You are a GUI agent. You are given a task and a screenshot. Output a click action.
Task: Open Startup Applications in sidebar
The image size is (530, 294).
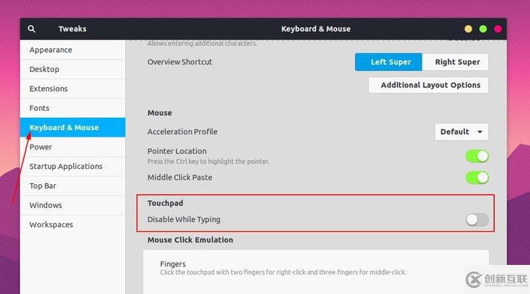[66, 166]
